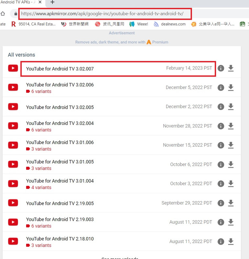Open YouTube for Android TV 3.02.005 link
249x259 pixels.
coord(60,107)
